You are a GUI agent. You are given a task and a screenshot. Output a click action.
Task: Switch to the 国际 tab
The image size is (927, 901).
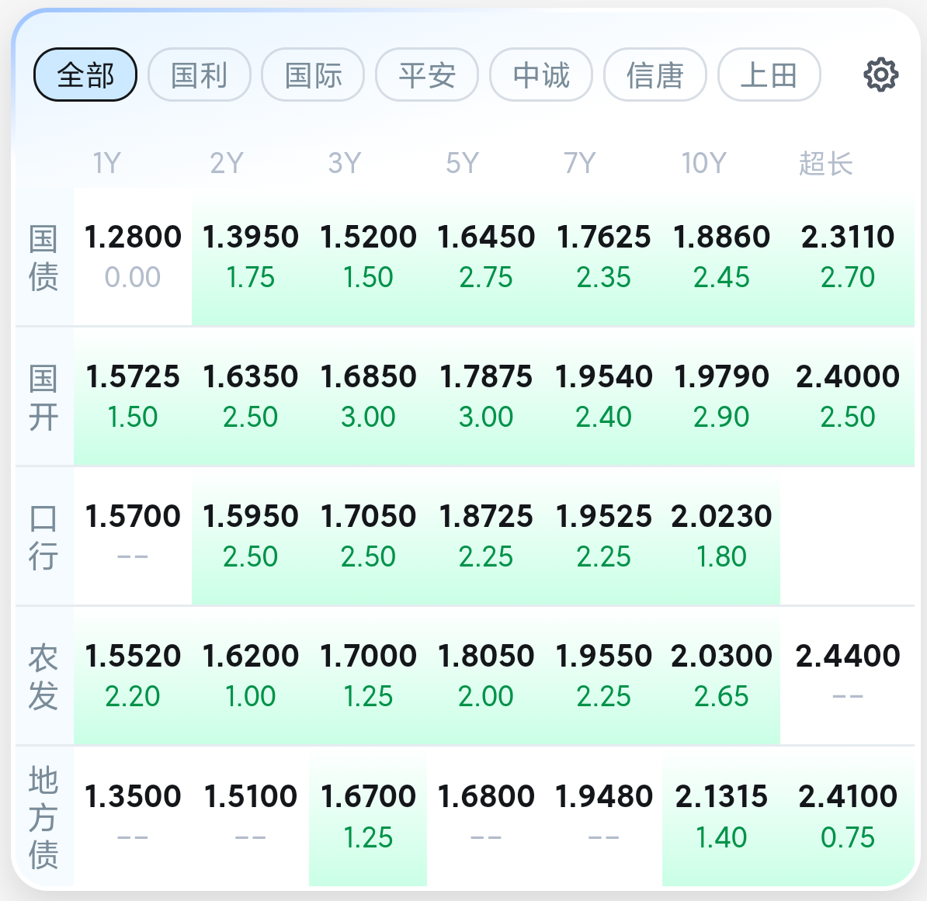(313, 75)
